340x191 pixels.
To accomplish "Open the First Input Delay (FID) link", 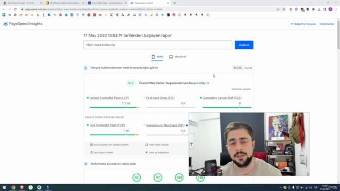I will [x=160, y=98].
